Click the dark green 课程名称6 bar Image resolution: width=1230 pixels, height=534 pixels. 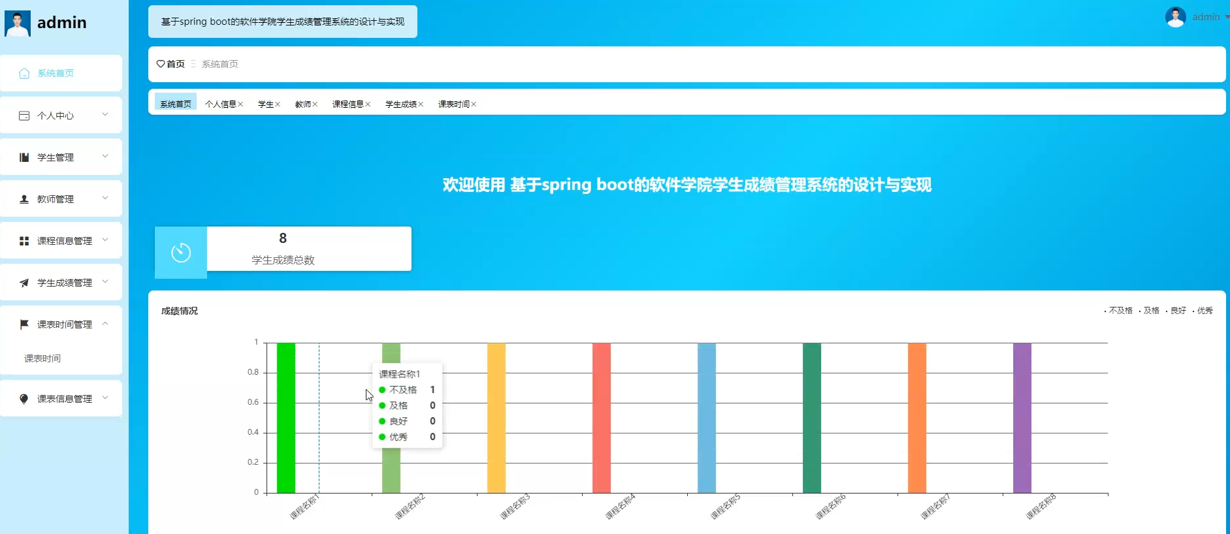coord(812,418)
